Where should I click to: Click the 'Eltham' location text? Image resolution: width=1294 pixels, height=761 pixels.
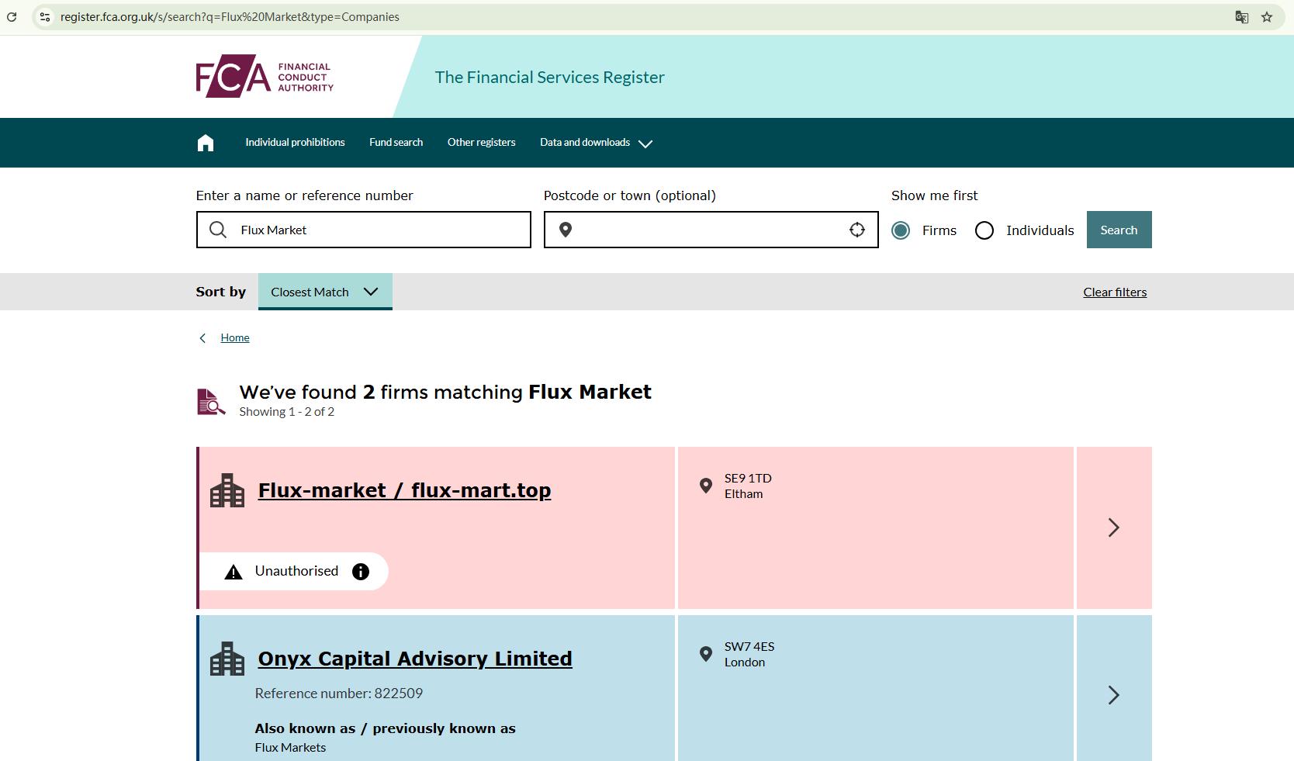pos(743,494)
